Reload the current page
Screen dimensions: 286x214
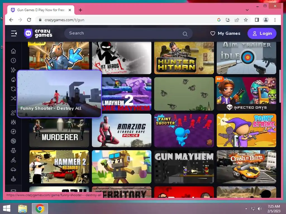point(29,20)
